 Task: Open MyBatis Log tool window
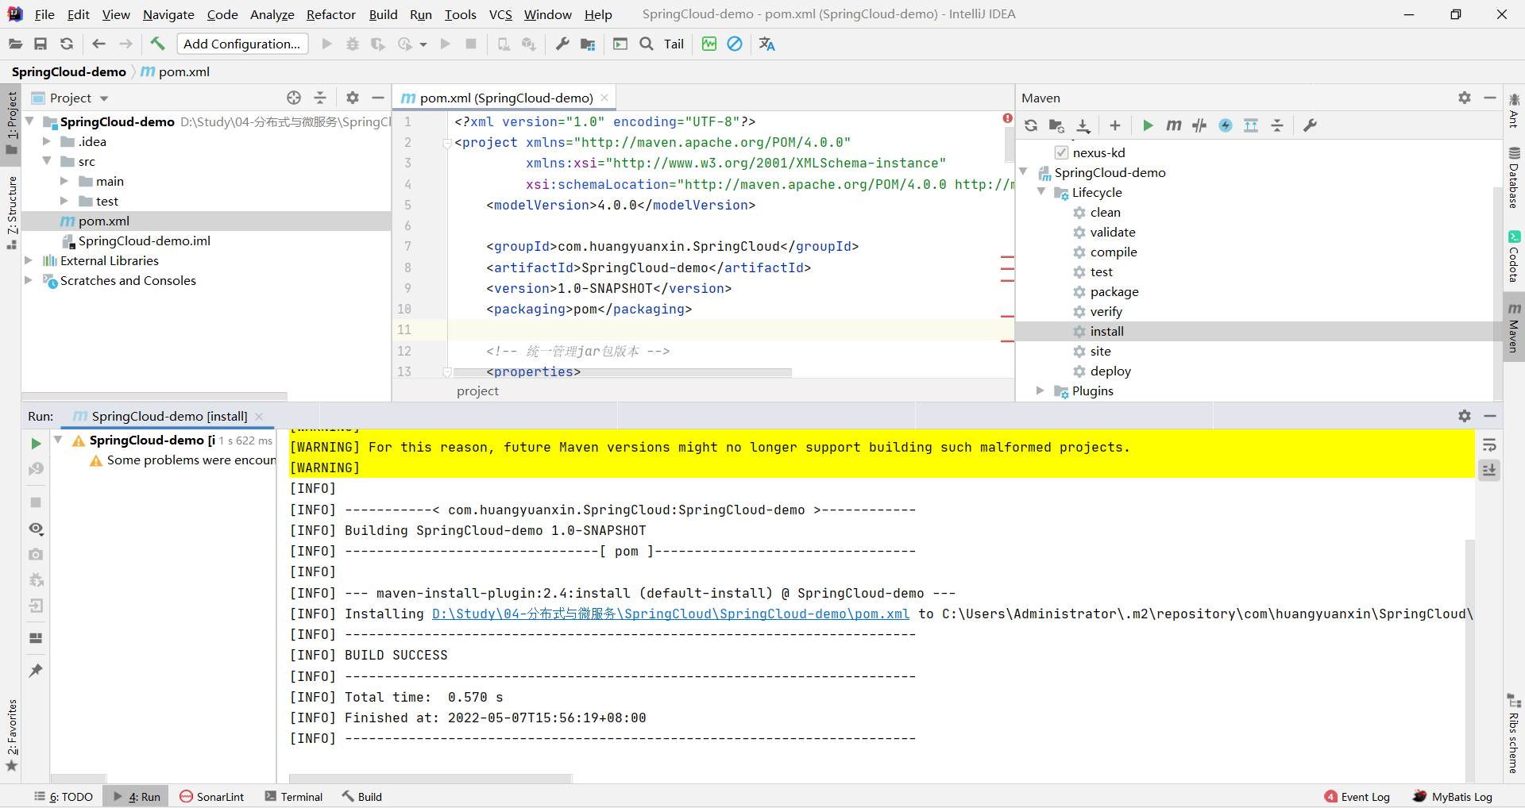coord(1453,797)
